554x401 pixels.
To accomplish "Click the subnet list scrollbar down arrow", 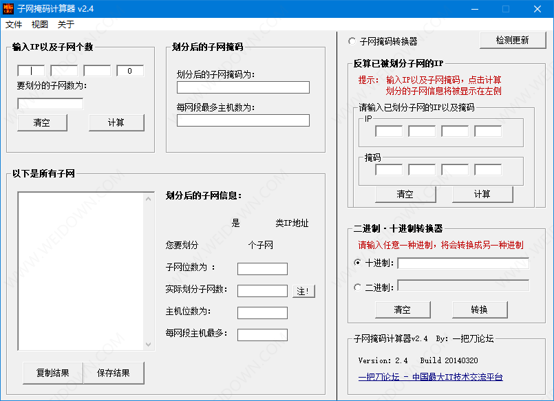I will coord(149,345).
